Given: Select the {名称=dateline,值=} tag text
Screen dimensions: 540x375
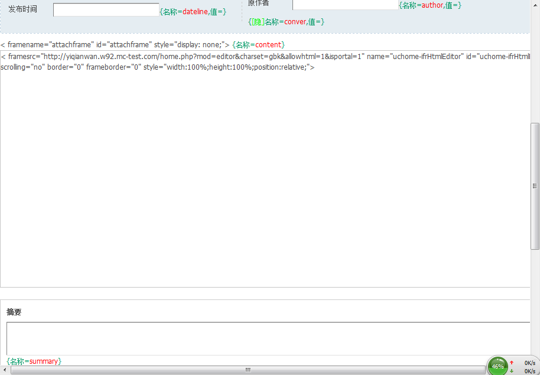Looking at the screenshot, I should pos(193,11).
